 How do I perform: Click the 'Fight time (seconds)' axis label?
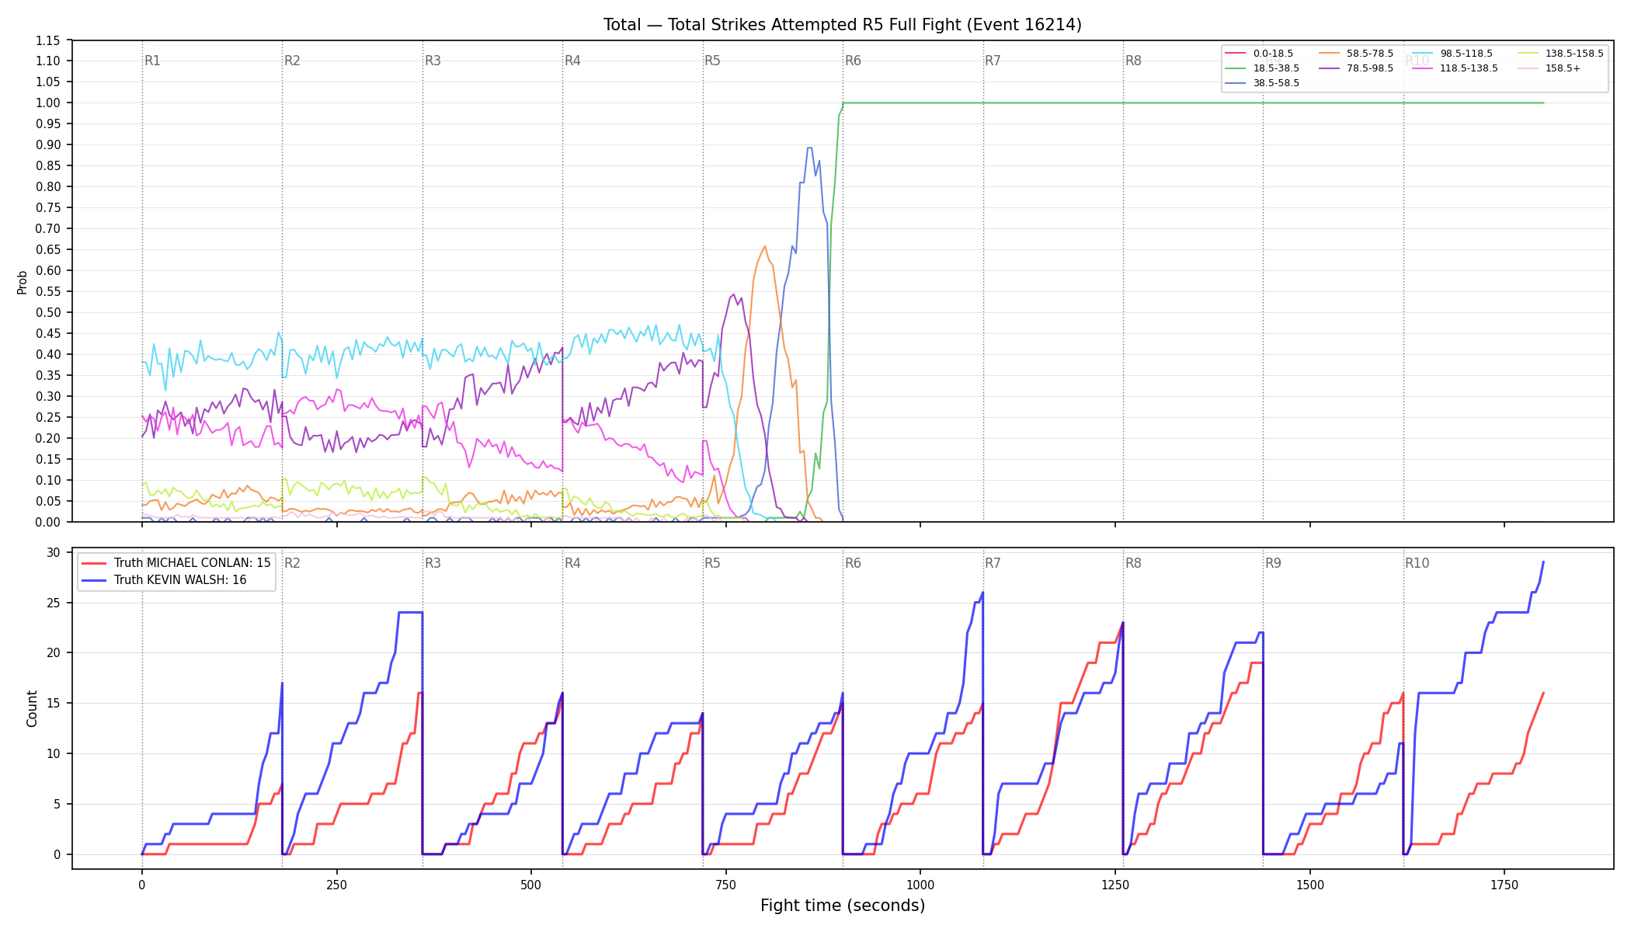pyautogui.click(x=843, y=906)
